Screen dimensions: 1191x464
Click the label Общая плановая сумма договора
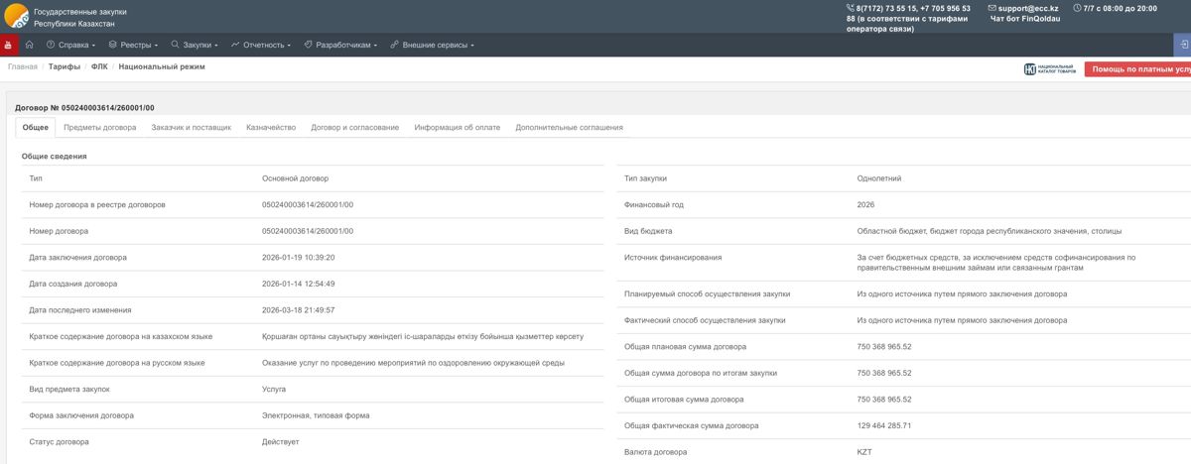pos(685,347)
